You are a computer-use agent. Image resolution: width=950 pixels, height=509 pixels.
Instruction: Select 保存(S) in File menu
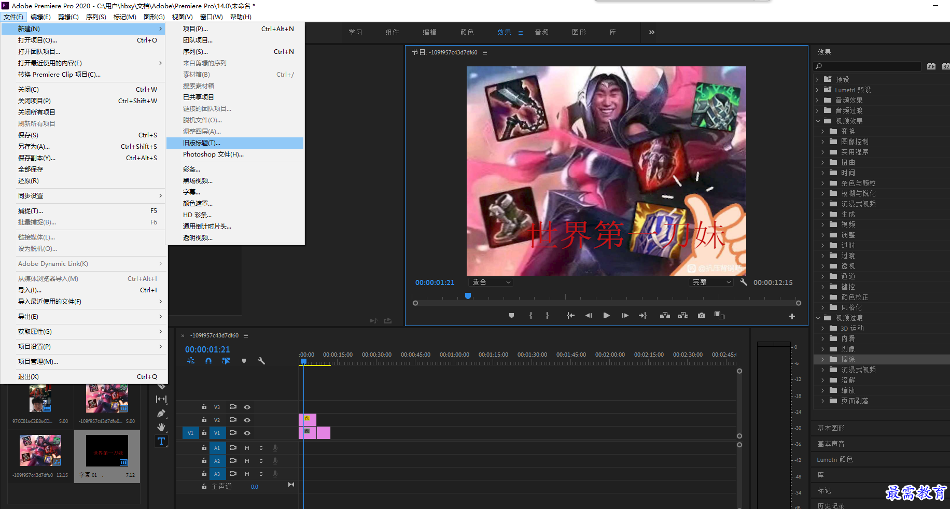click(x=83, y=135)
